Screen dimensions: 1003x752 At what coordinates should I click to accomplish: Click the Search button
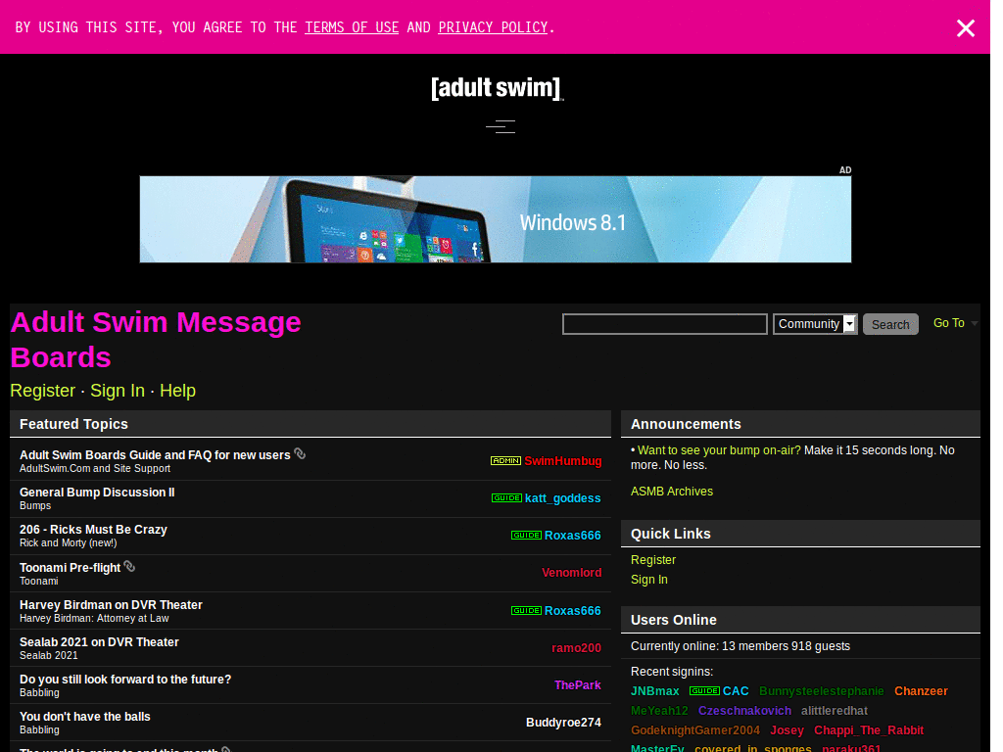point(890,324)
